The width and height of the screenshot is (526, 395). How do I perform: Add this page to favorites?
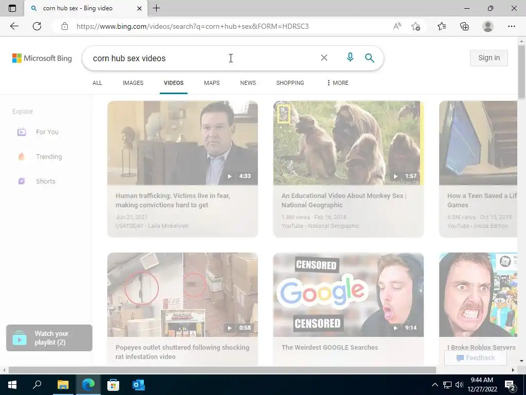coord(416,26)
